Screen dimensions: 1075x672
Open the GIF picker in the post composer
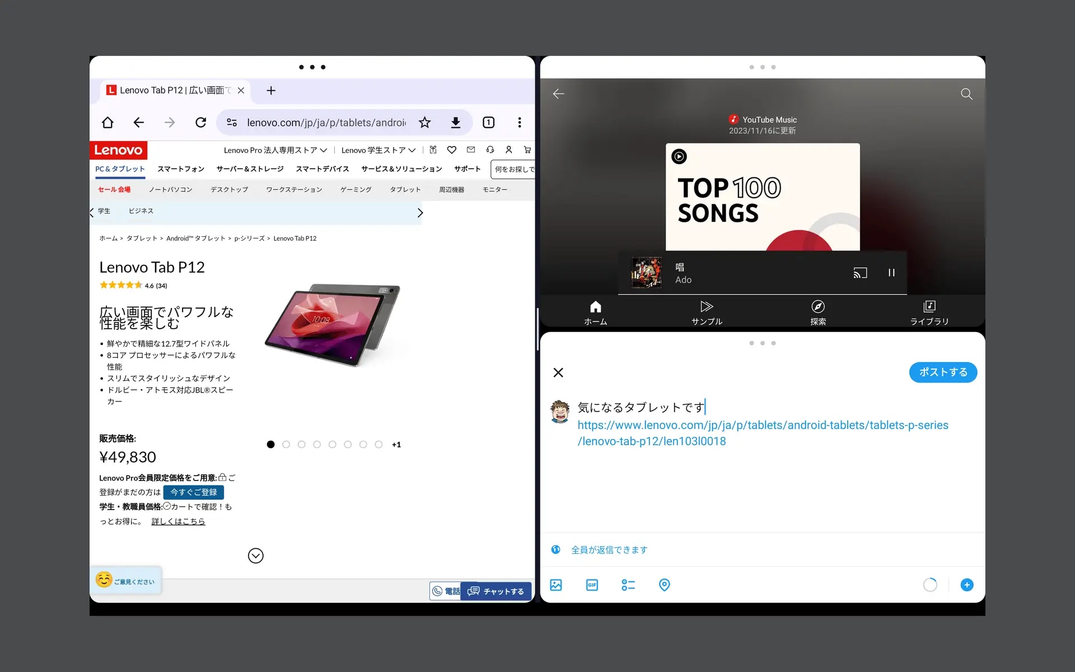pyautogui.click(x=592, y=585)
